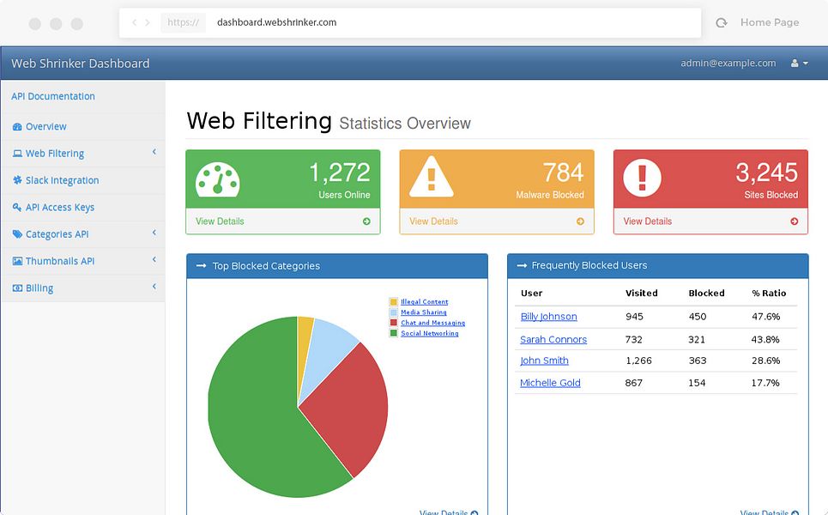Expand the Thumbnails API submenu chevron
Image resolution: width=828 pixels, height=515 pixels.
[x=154, y=259]
